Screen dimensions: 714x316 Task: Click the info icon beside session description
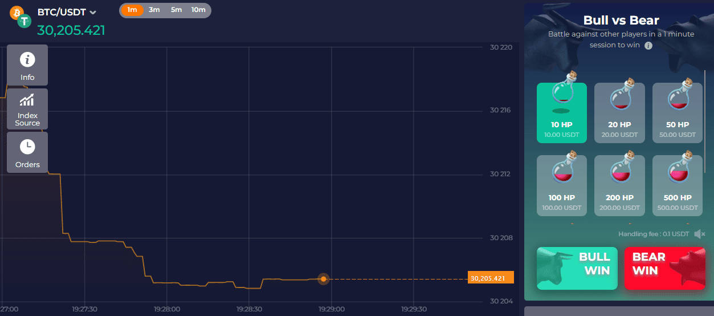click(x=648, y=46)
